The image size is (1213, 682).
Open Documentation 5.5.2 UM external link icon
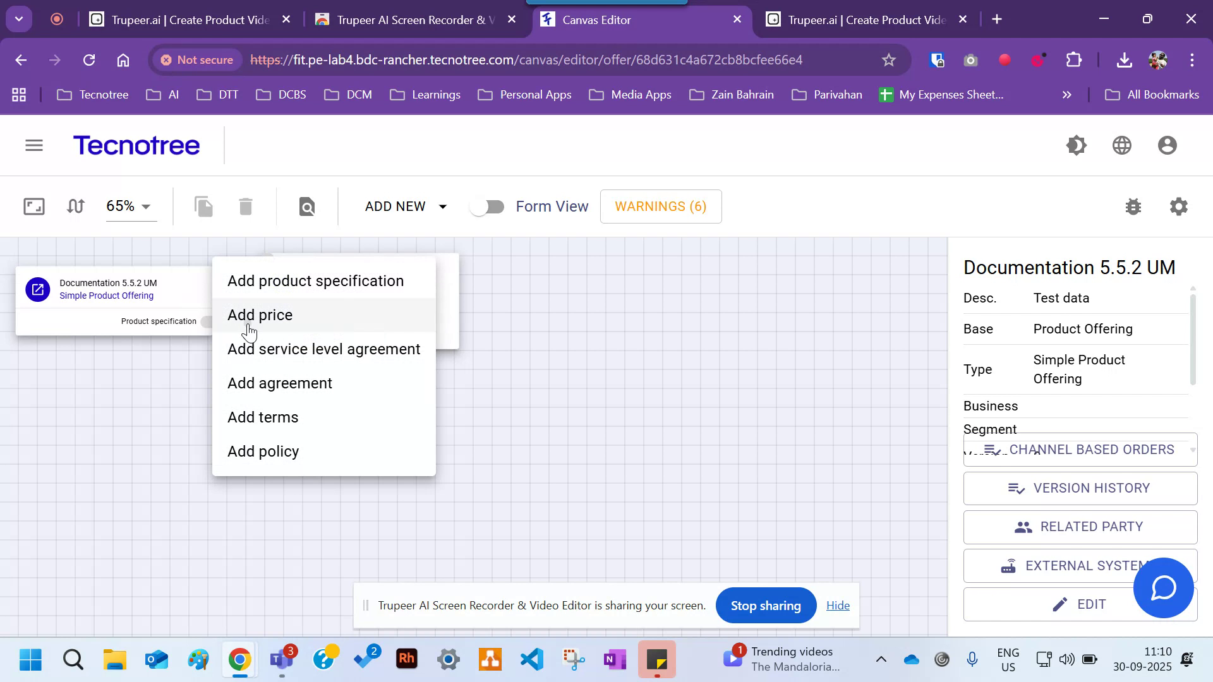tap(38, 289)
